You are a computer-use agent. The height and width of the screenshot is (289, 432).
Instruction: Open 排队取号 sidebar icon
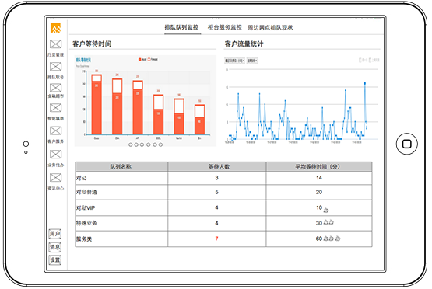pyautogui.click(x=55, y=67)
